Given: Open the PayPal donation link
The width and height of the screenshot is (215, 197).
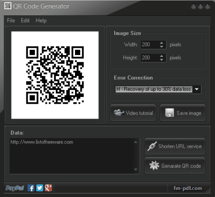Looking at the screenshot, I should pyautogui.click(x=15, y=188).
